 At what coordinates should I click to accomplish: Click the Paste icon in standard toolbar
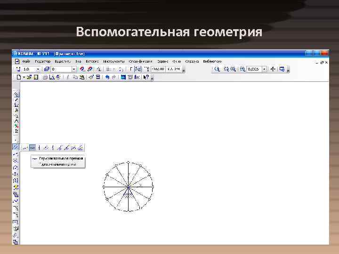82,77
